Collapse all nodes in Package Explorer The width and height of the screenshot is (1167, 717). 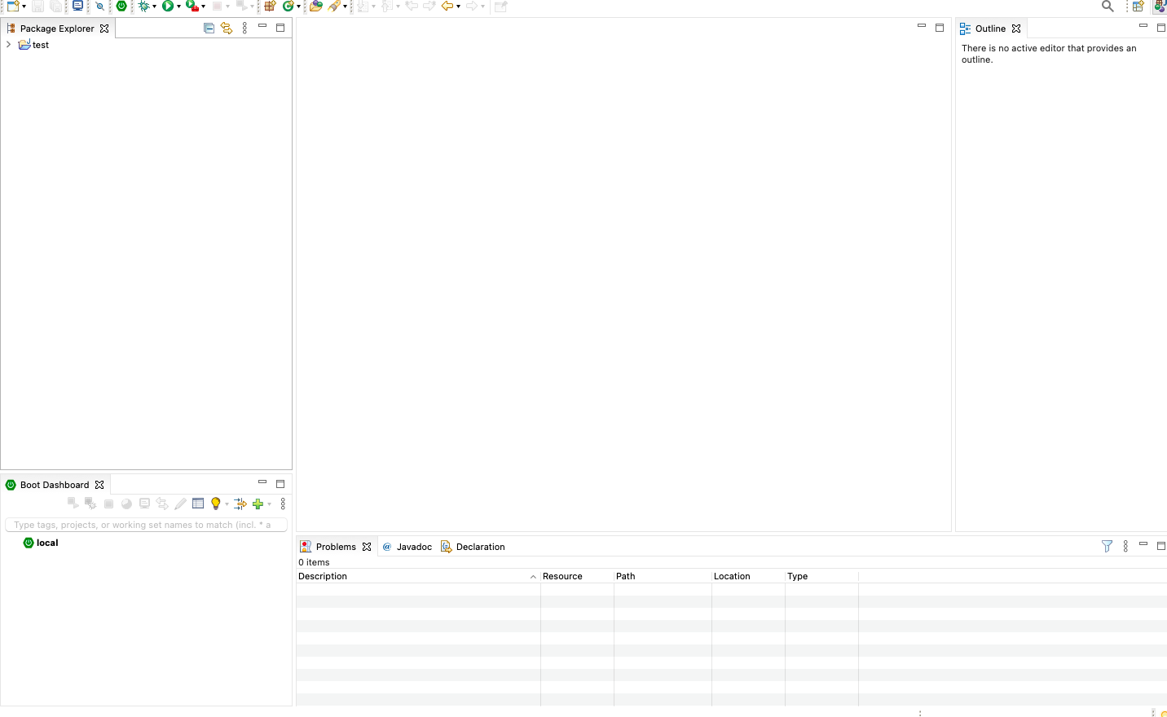click(x=209, y=28)
